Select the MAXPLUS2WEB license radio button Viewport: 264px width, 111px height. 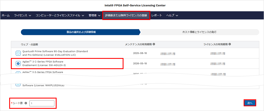coord(18,84)
